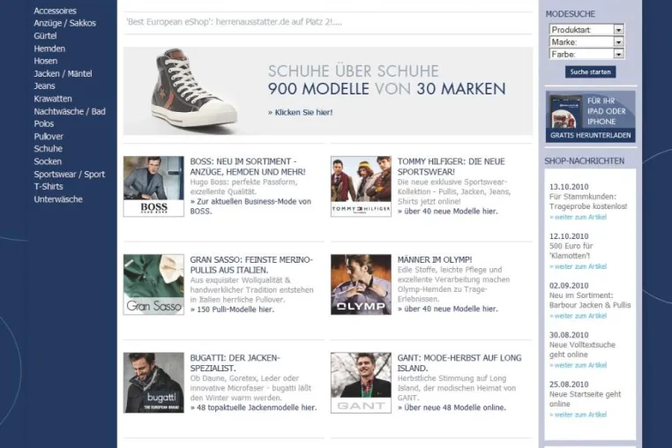672x448 pixels.
Task: Open the Produktart dropdown
Action: pos(586,30)
